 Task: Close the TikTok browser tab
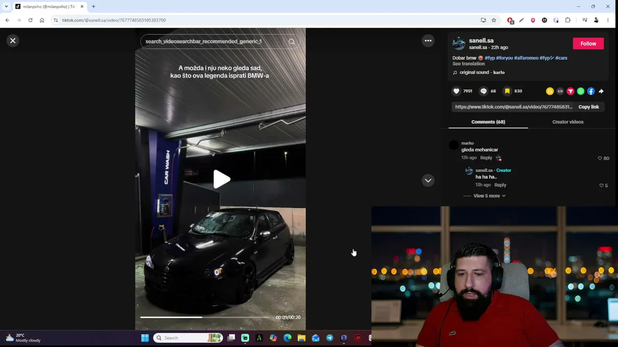tap(82, 6)
